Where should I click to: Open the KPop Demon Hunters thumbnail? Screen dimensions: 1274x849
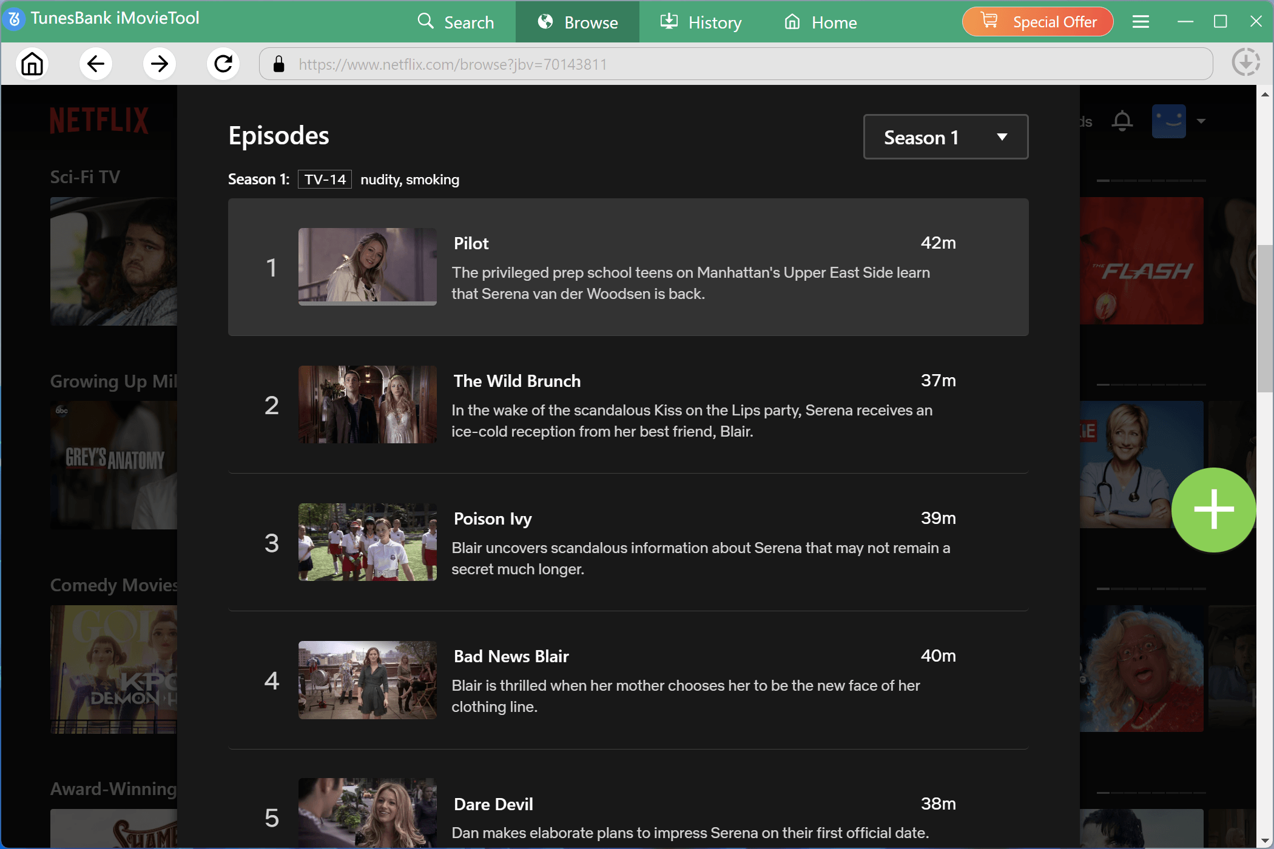pyautogui.click(x=114, y=669)
